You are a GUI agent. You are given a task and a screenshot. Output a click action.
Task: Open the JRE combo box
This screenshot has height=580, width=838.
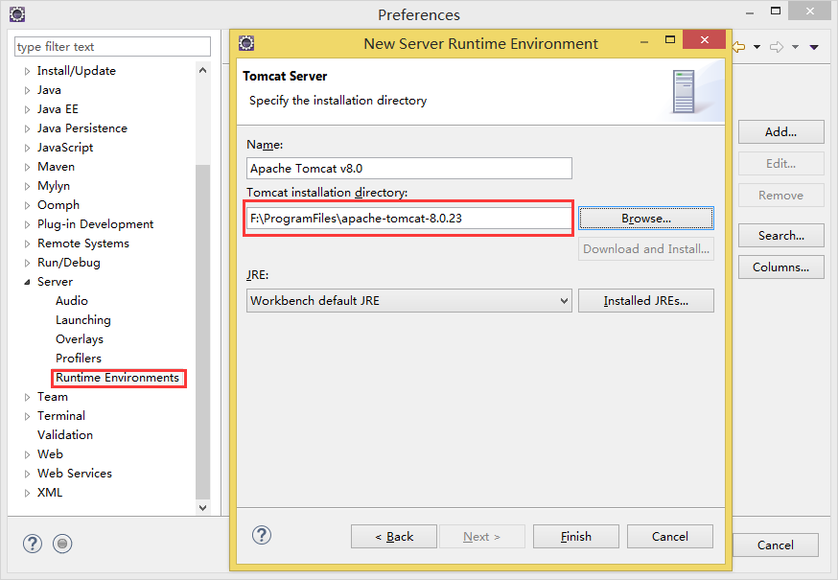tap(408, 300)
